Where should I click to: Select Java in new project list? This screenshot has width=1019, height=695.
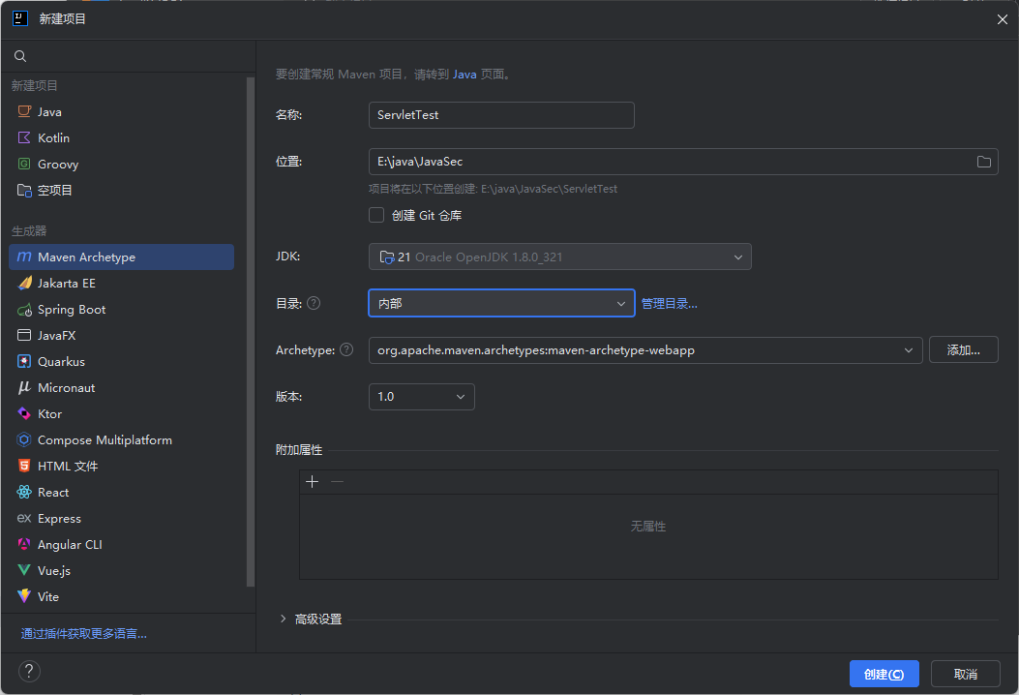tap(49, 112)
